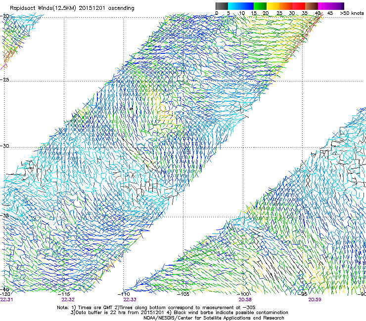The image size is (366, 321).
Task: Click the -120 longitude axis label
Action: pyautogui.click(x=5, y=294)
